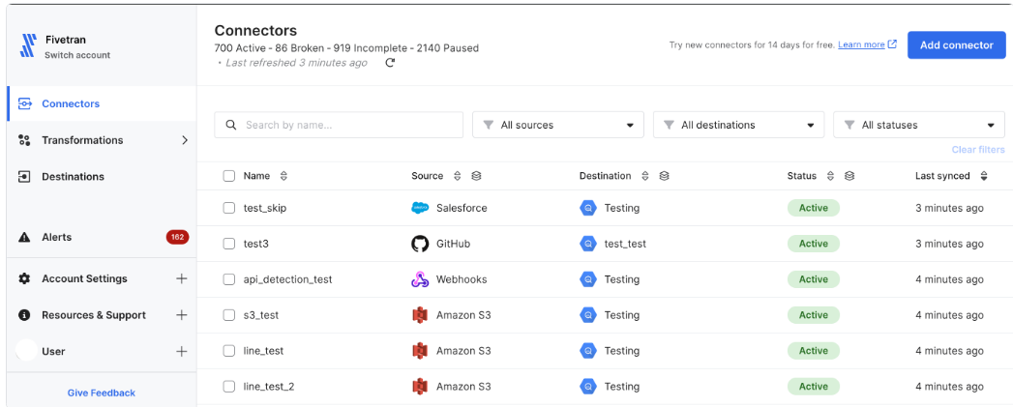Focus the Search by name field
This screenshot has height=407, width=1013.
[x=339, y=125]
